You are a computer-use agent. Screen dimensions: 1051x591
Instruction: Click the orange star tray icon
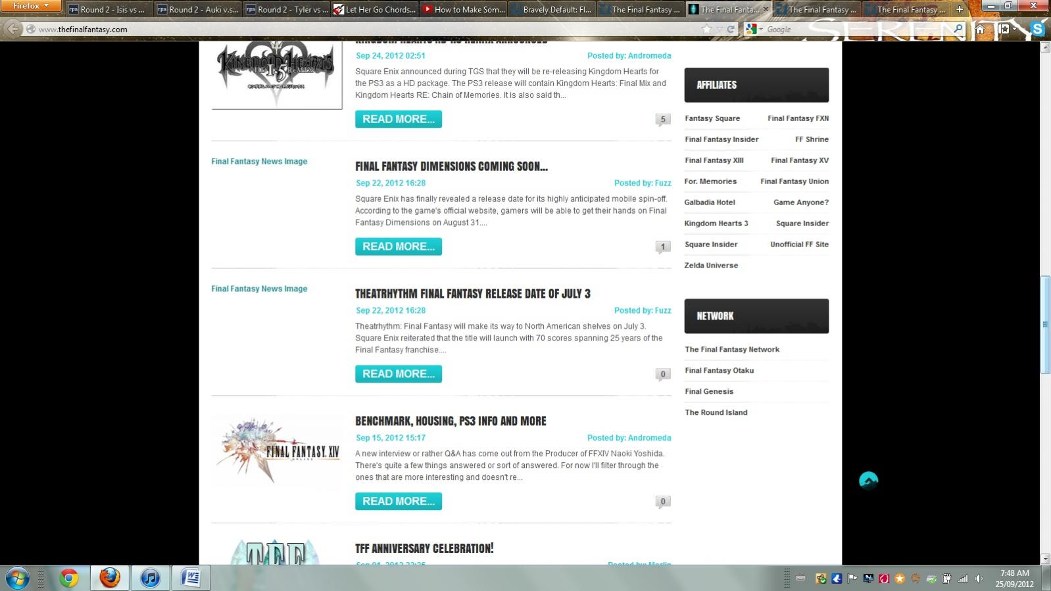899,579
